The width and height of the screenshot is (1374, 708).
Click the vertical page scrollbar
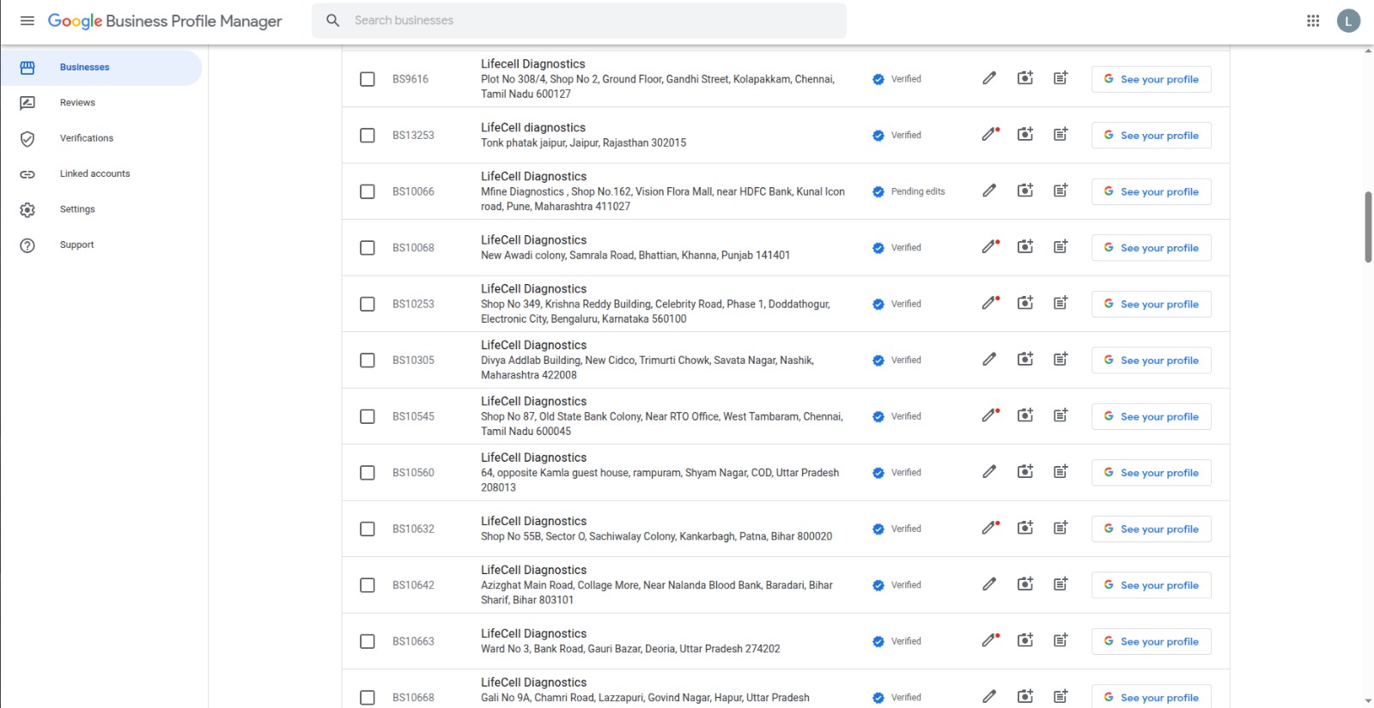coord(1368,227)
